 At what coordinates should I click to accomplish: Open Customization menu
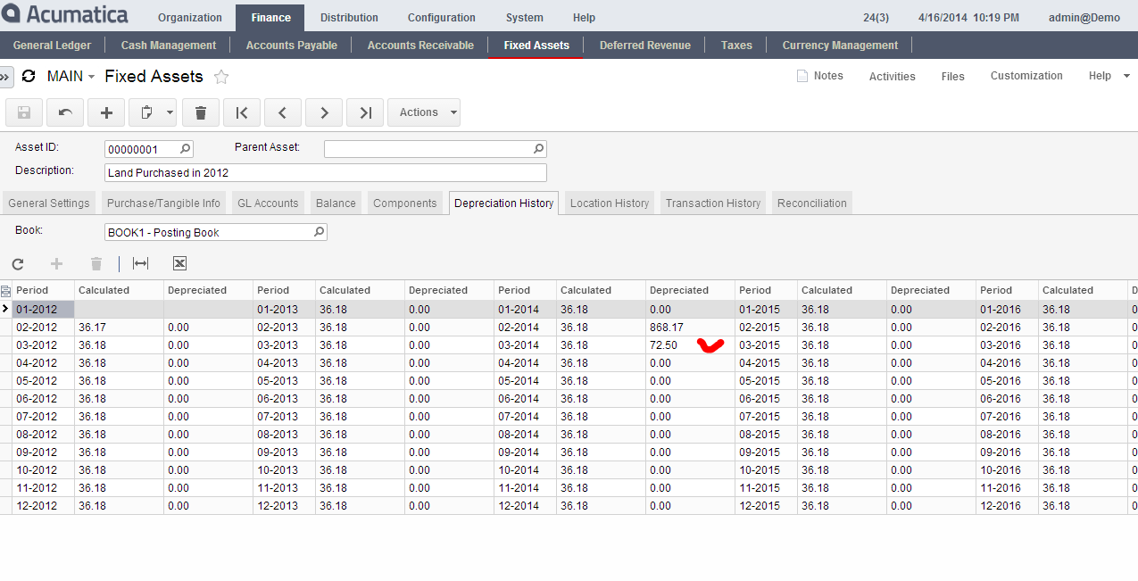[1026, 76]
